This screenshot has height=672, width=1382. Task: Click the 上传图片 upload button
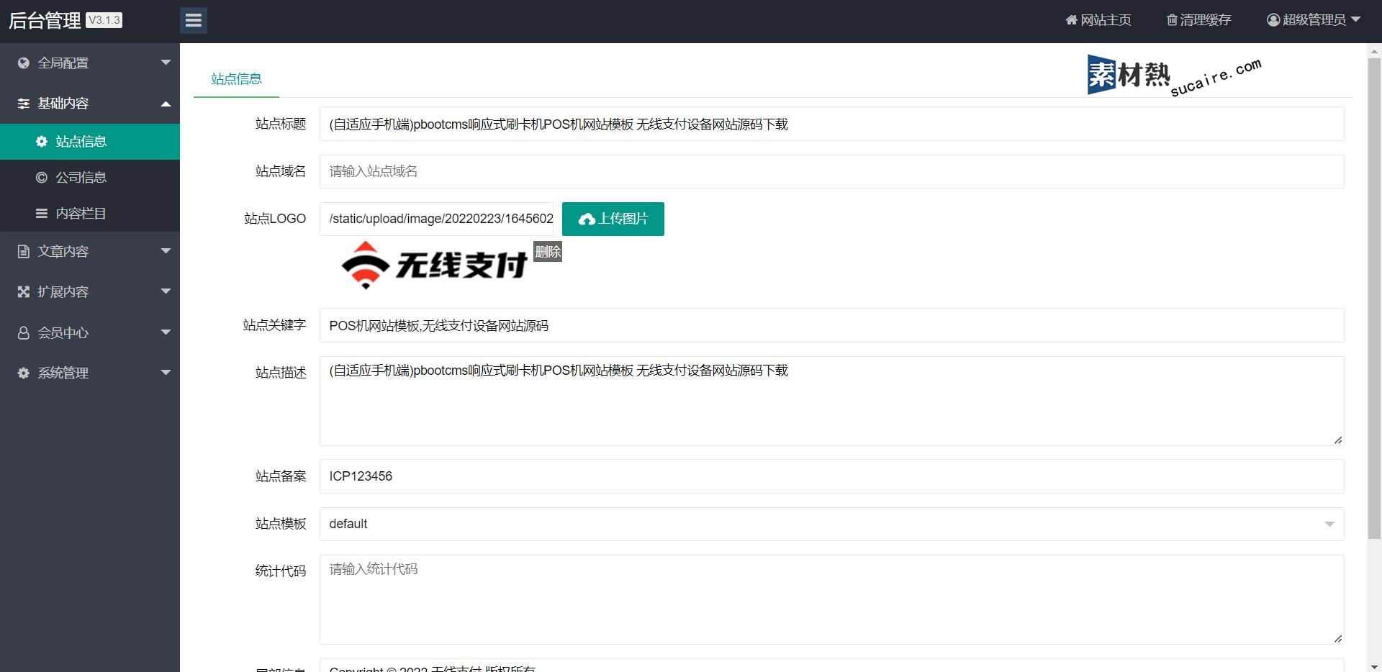point(613,219)
